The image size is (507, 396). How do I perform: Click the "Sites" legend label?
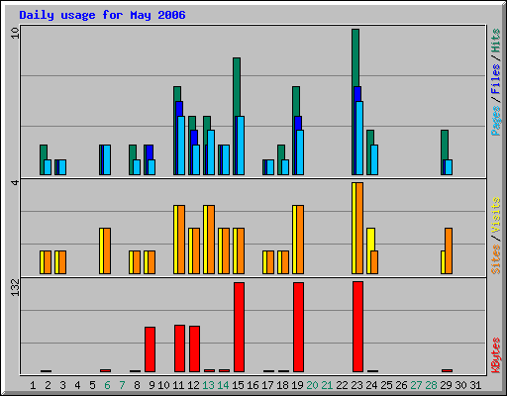(495, 259)
